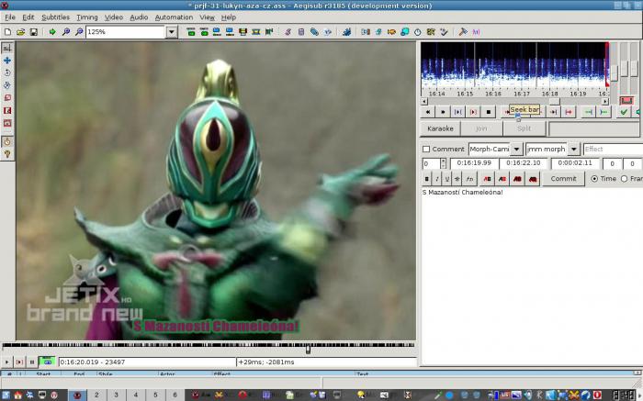Open the File menu
Viewport: 643px width, 401px height.
[10, 17]
